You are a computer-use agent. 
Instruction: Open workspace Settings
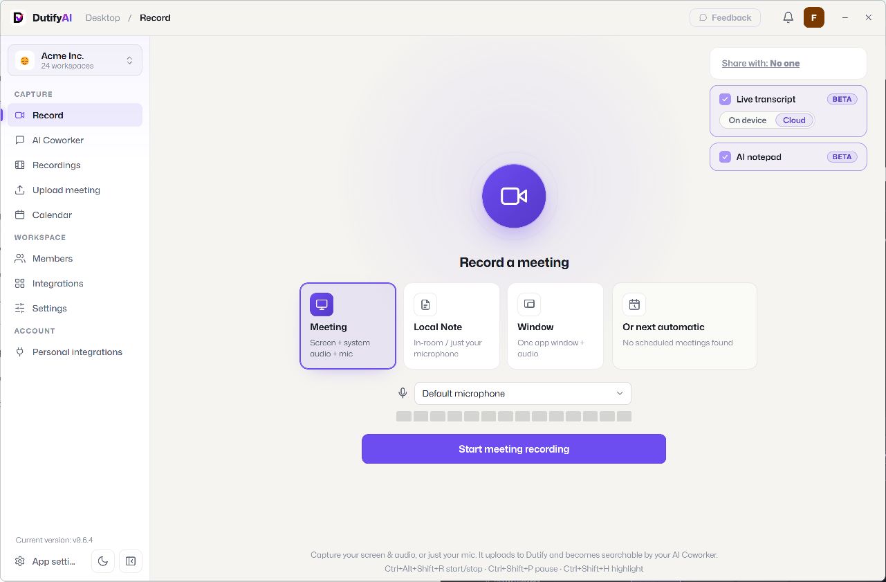click(x=75, y=308)
